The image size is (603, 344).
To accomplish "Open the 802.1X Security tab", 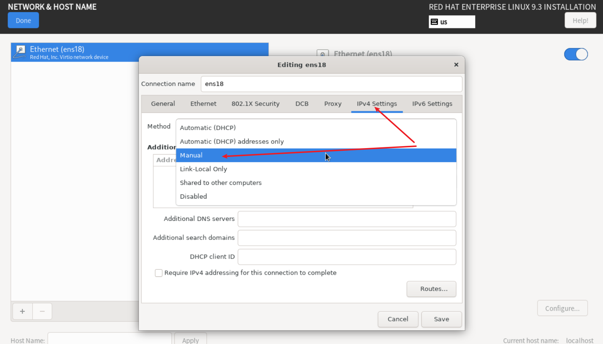I will coord(255,104).
